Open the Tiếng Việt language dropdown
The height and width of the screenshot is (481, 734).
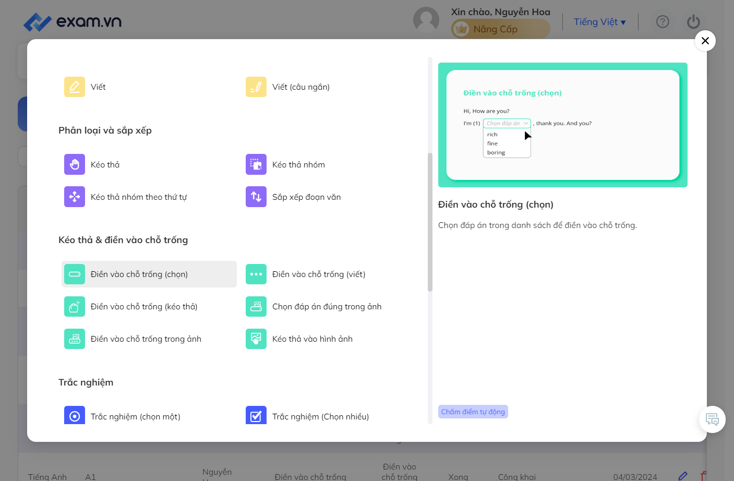600,22
